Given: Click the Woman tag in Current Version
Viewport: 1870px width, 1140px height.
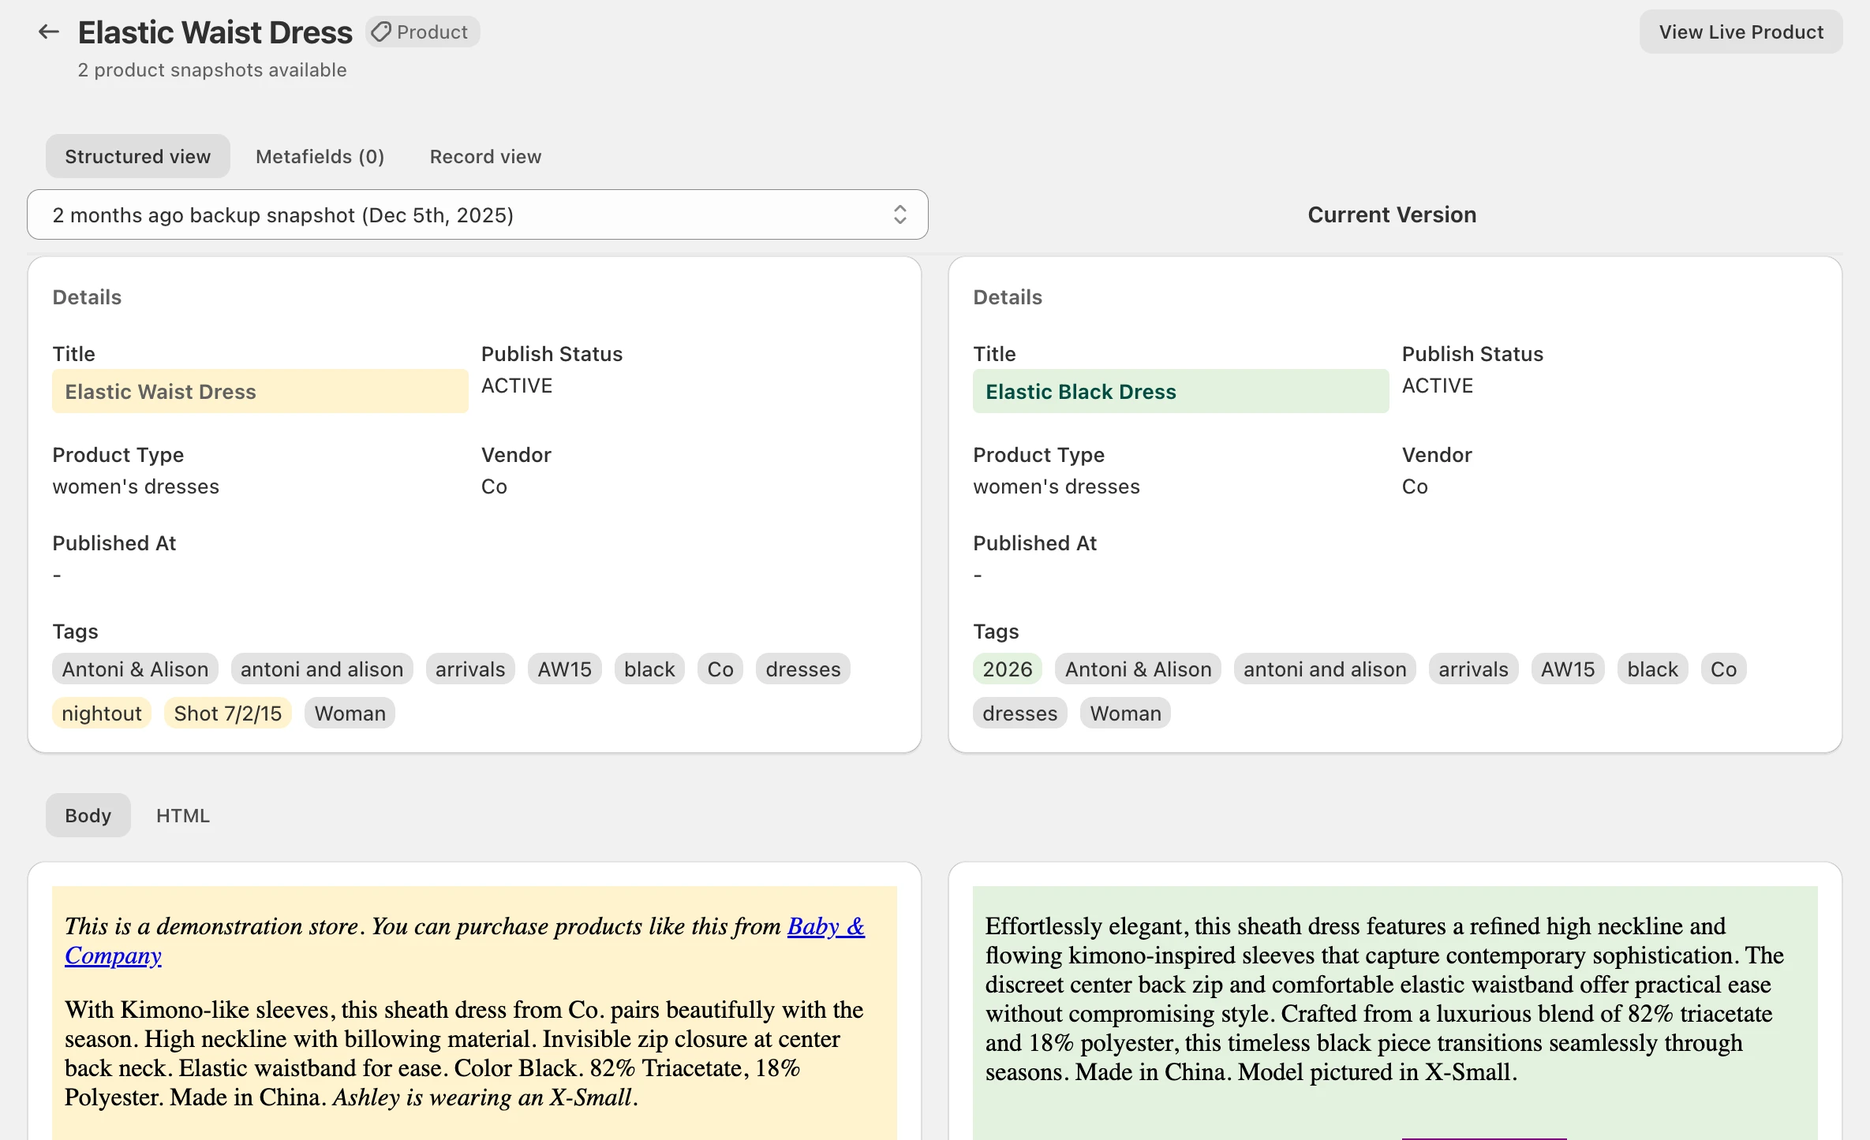Looking at the screenshot, I should (1125, 713).
